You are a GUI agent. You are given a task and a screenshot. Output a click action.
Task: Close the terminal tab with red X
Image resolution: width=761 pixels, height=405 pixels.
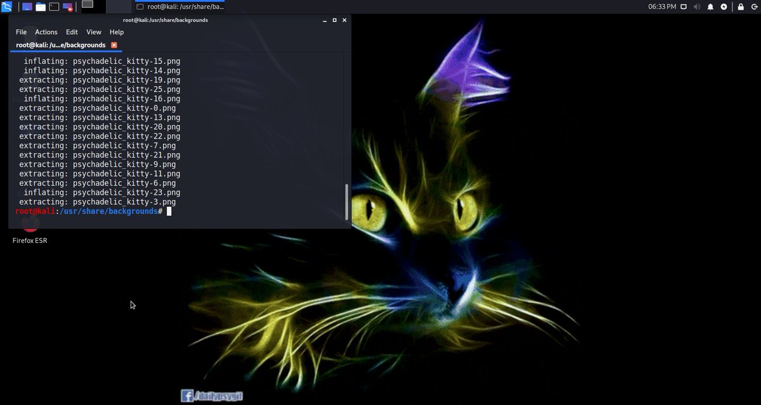[x=114, y=45]
